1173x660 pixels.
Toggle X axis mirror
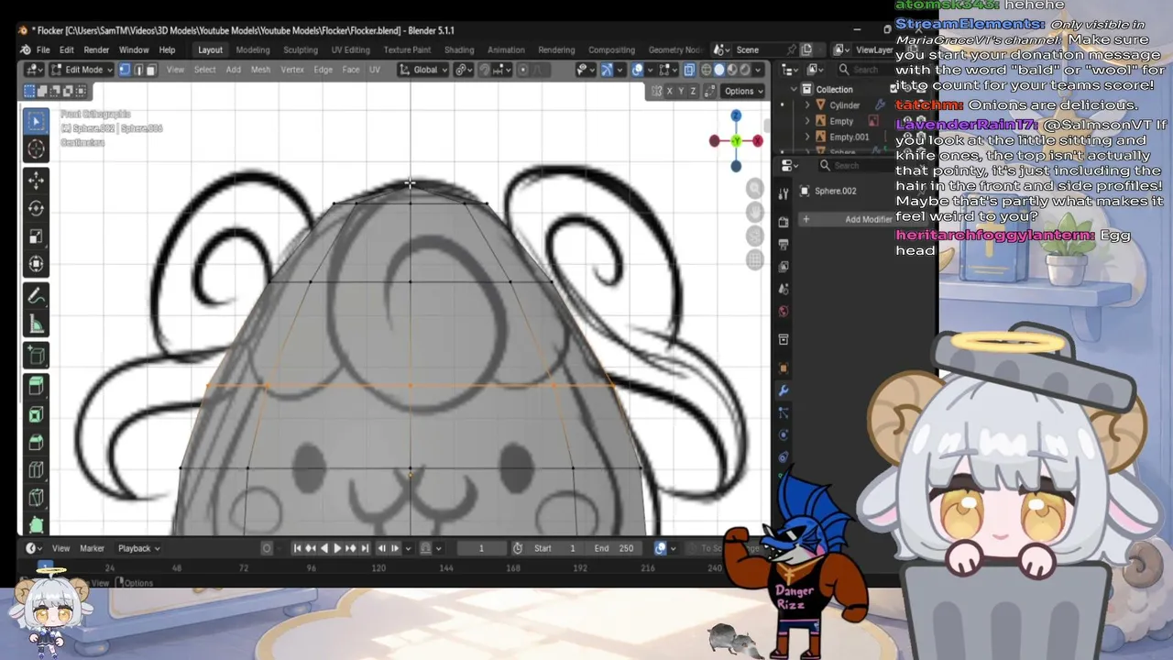click(669, 91)
